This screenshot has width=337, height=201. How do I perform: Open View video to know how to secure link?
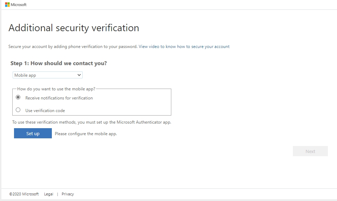point(184,46)
